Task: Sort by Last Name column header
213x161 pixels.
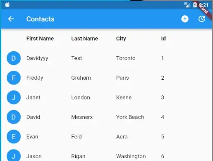Action: tap(85, 39)
